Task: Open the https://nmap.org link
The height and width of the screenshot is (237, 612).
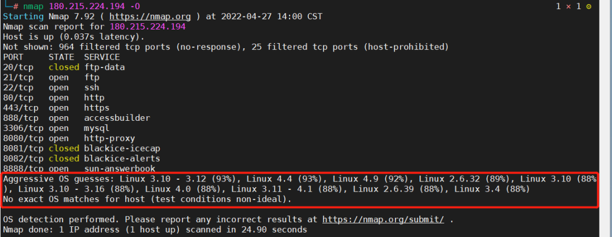Action: point(150,17)
